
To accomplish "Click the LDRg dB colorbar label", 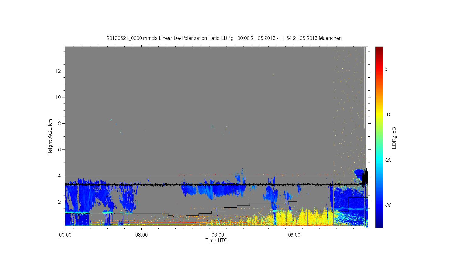I will tap(394, 138).
